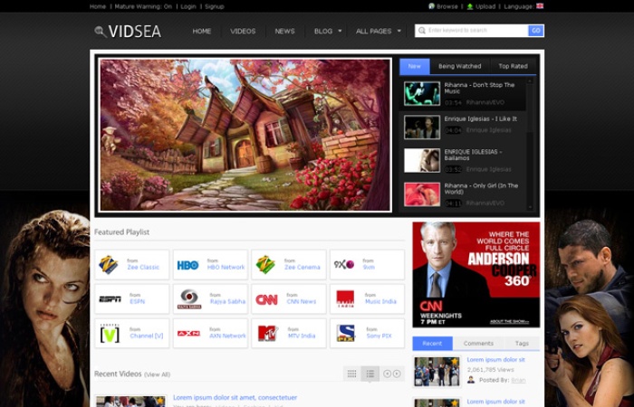
Task: Open Lorem ipsum dolor sit amet, consectetuer title
Action: click(235, 398)
